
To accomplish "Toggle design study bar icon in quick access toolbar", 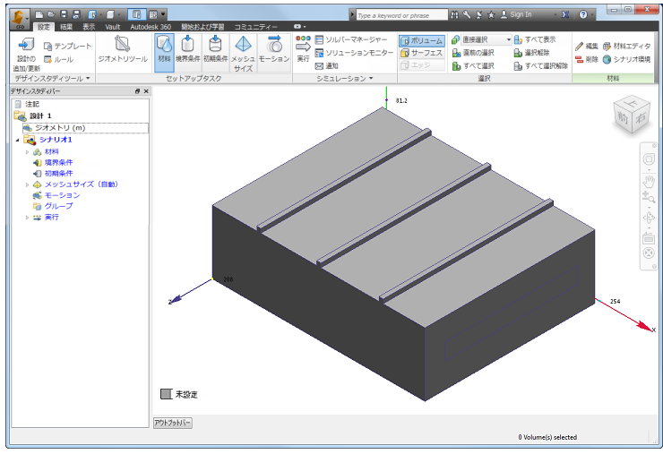I will point(137,15).
